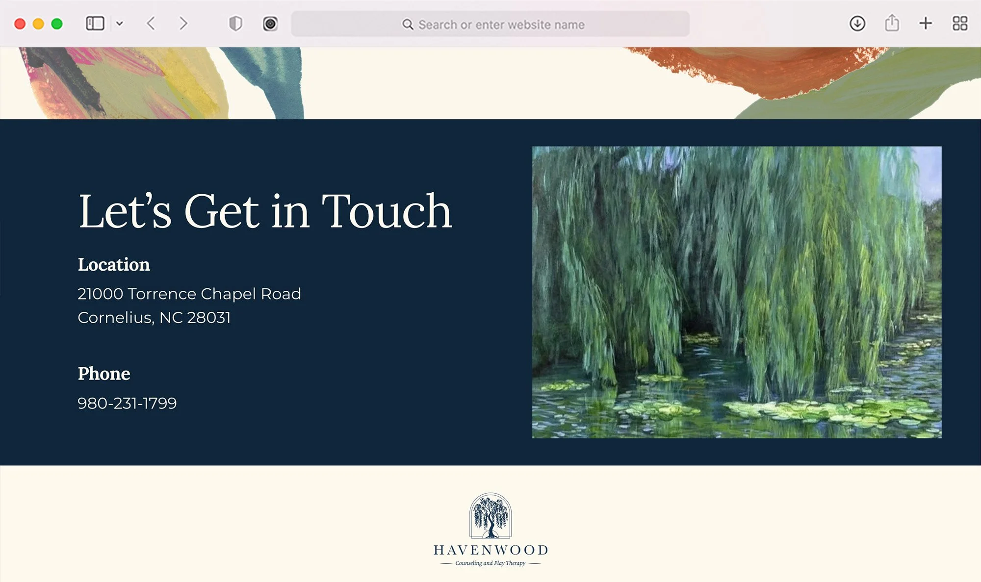Open the Downloads list
981x582 pixels.
point(857,24)
